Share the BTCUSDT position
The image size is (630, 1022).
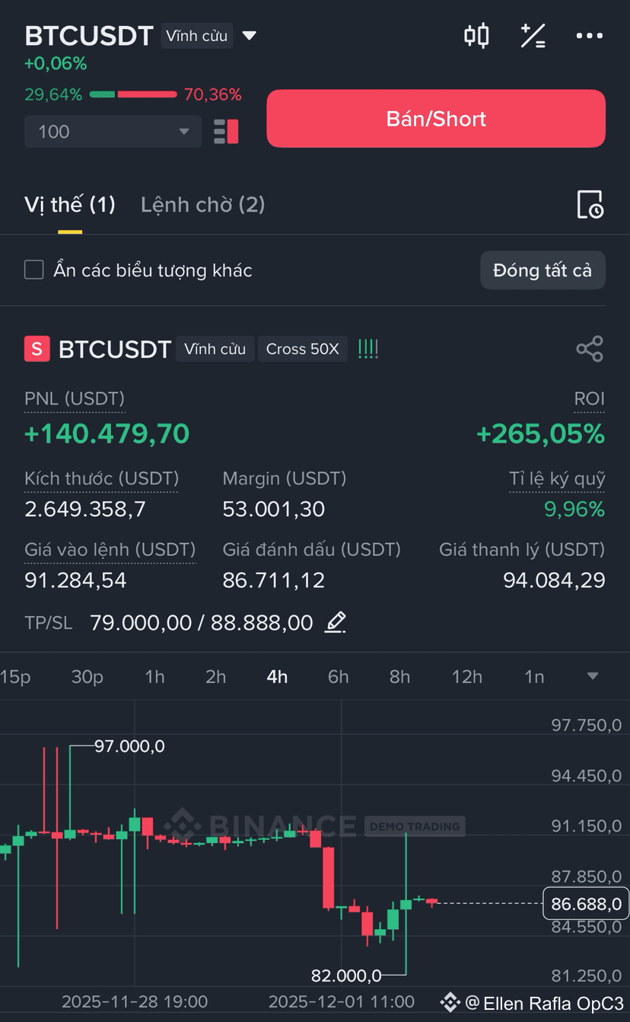coord(590,349)
